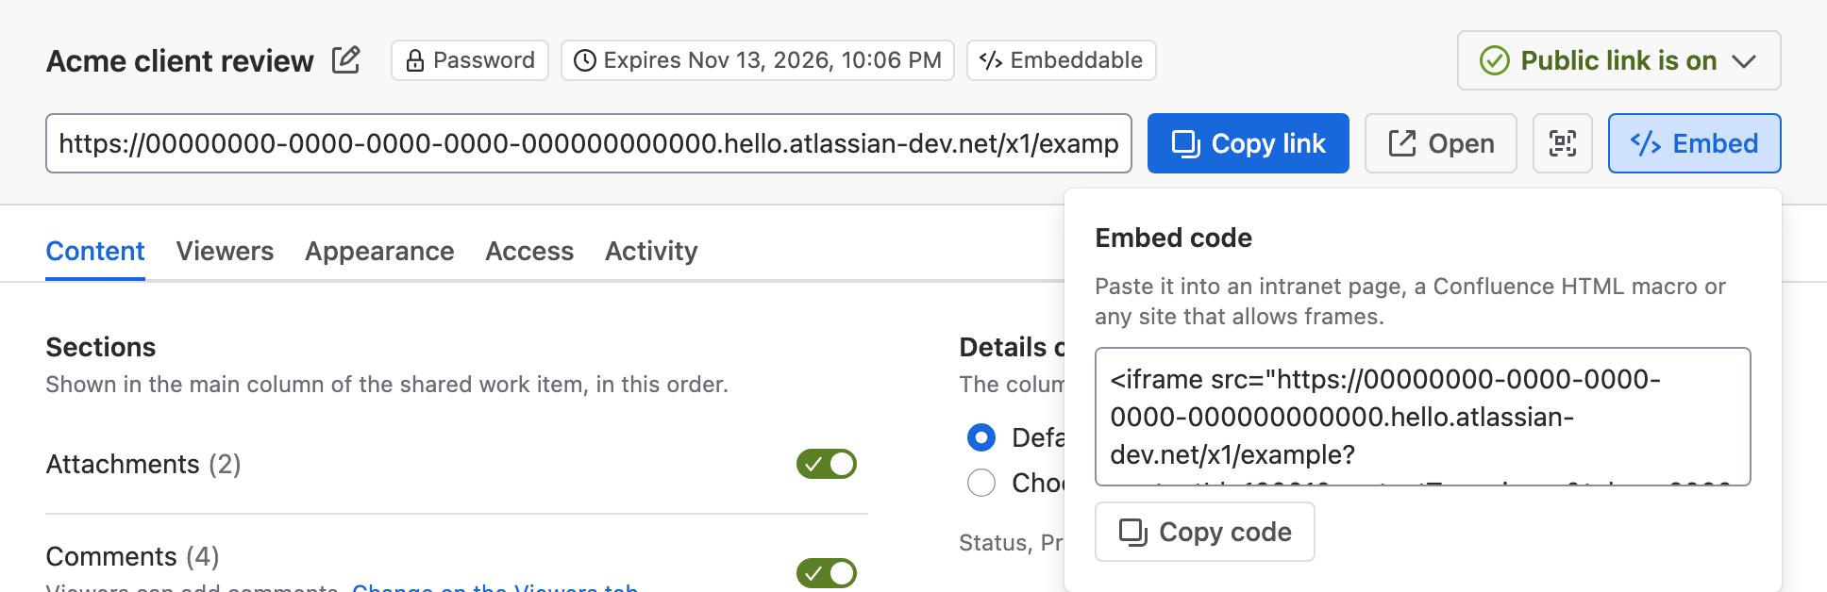Open the Public link is on dropdown

point(1619,60)
